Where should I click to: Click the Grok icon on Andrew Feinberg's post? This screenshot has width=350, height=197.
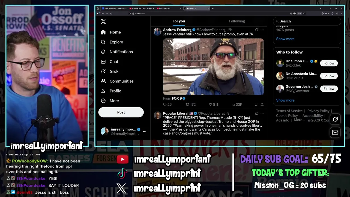(x=256, y=30)
